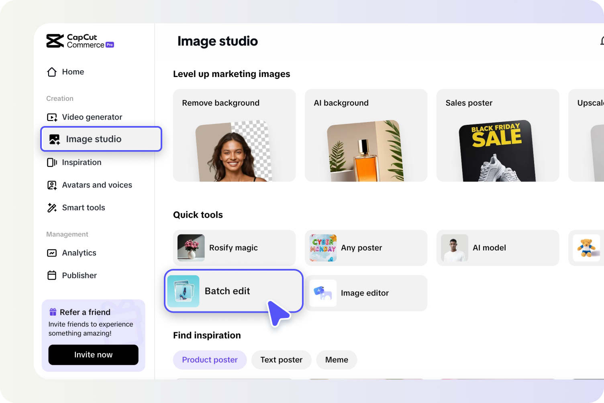Open the Analytics chart icon

coord(51,253)
